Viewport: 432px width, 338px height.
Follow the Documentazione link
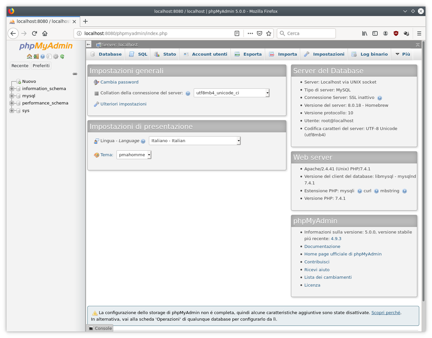coord(322,247)
